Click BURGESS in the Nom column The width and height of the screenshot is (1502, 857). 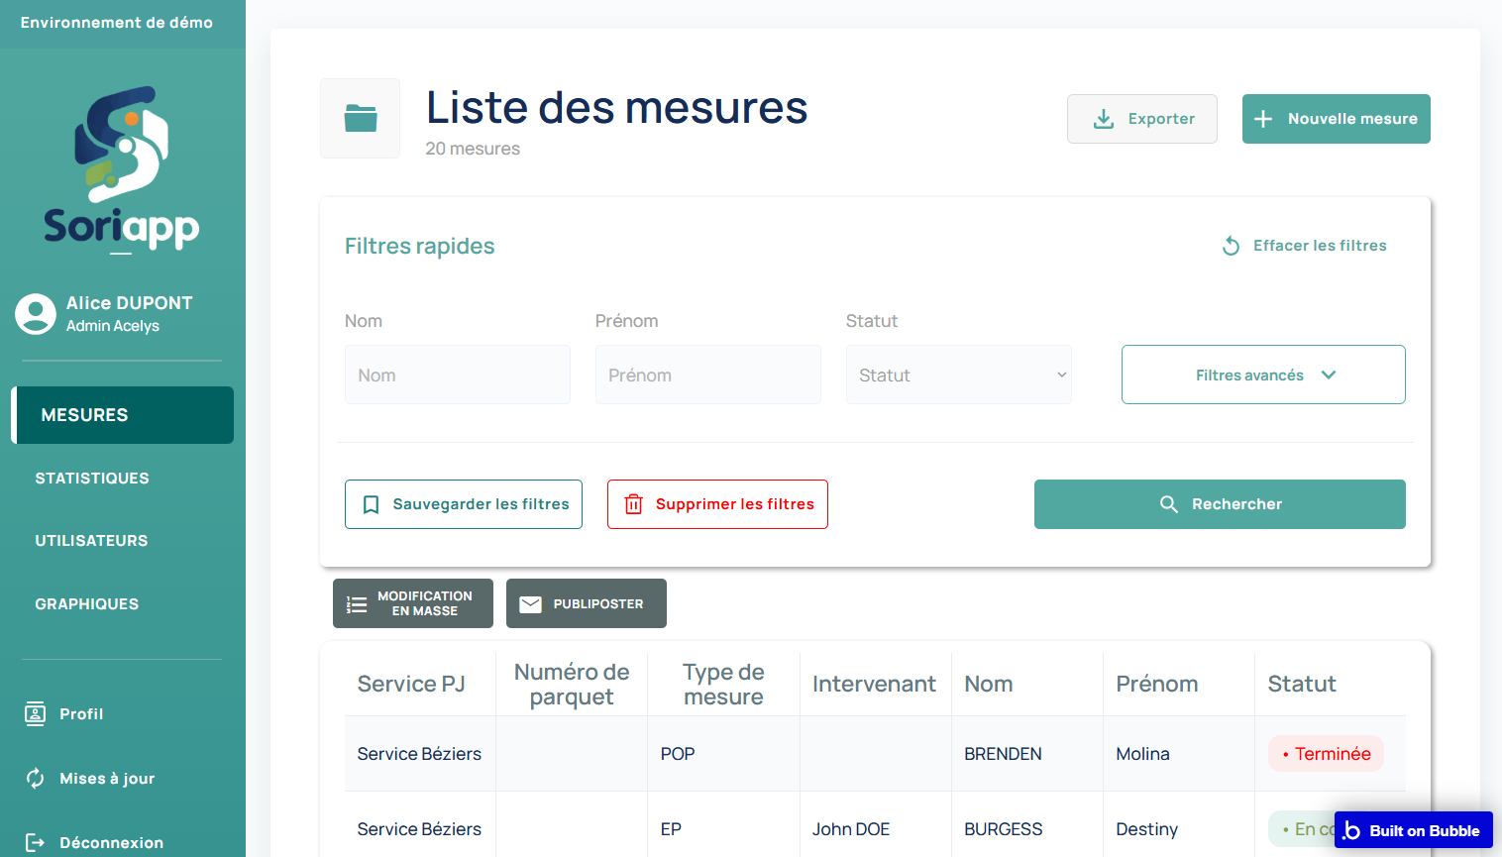click(1004, 829)
